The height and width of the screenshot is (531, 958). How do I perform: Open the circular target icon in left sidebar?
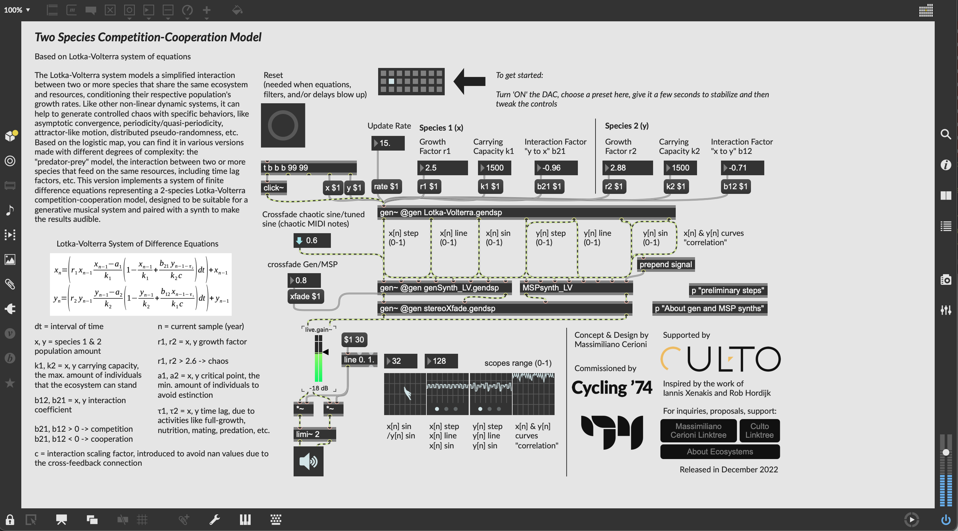pyautogui.click(x=10, y=161)
